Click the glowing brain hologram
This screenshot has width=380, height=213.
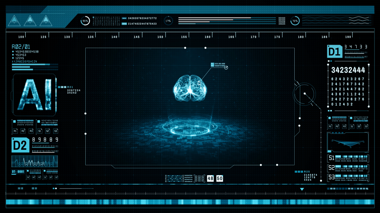(189, 89)
